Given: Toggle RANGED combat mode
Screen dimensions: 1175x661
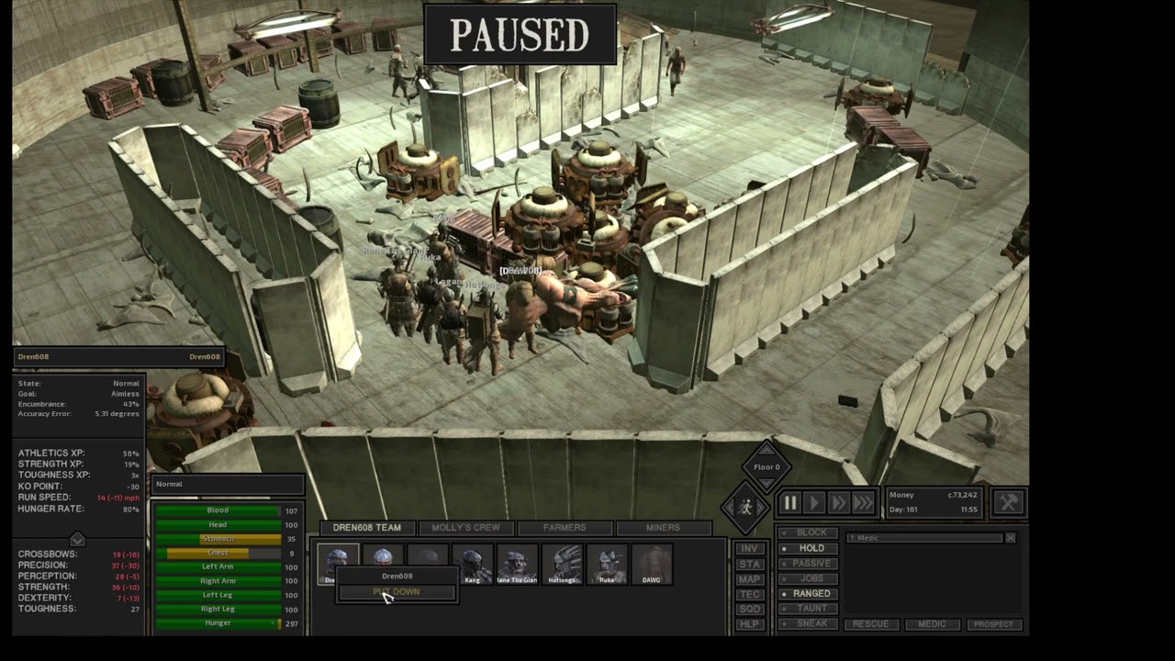Looking at the screenshot, I should coord(806,593).
